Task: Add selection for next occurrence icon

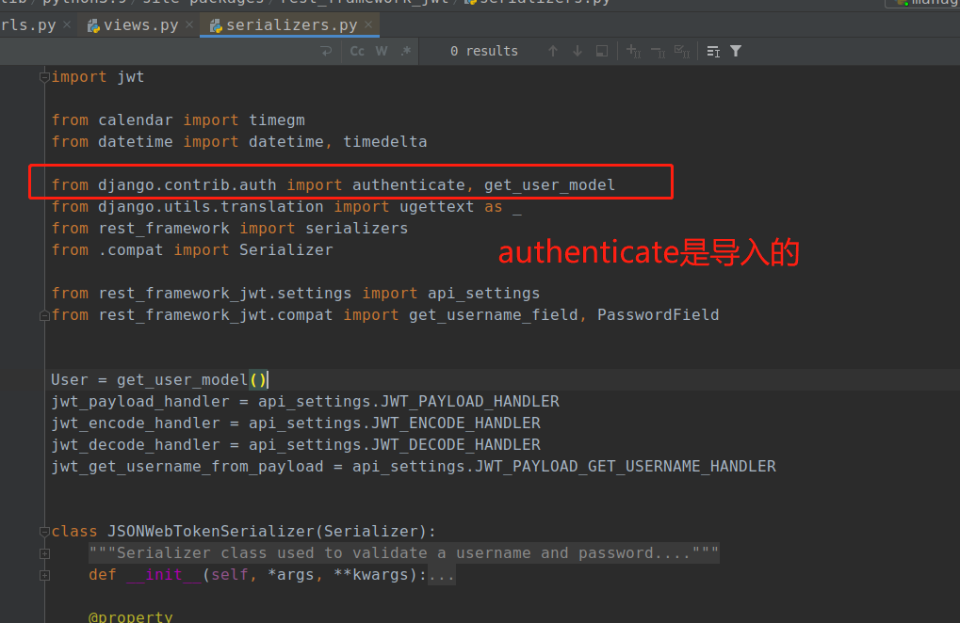Action: click(x=634, y=52)
